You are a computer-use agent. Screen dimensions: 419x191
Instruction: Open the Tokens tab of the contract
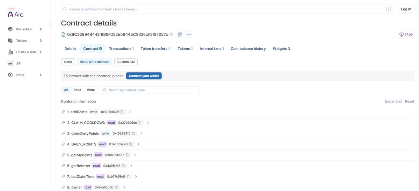coord(186,49)
